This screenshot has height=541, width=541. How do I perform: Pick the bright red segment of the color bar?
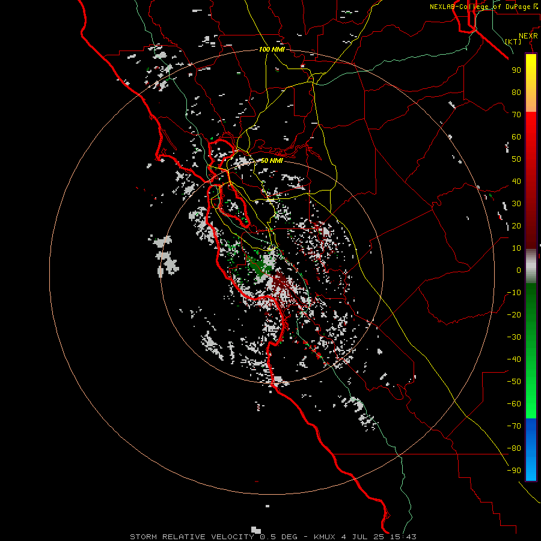click(531, 127)
